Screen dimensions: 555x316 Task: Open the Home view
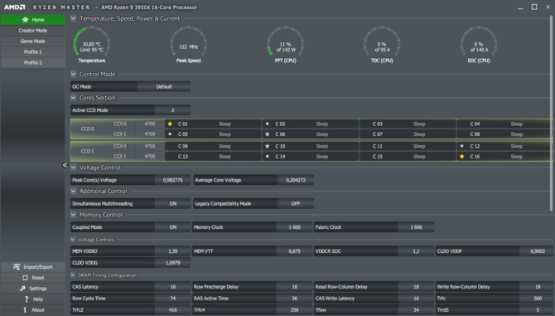click(32, 20)
